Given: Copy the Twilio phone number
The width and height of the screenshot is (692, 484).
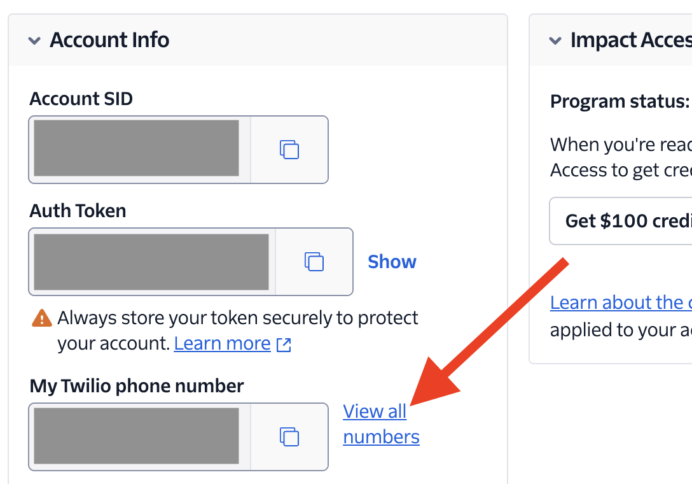Looking at the screenshot, I should click(289, 437).
